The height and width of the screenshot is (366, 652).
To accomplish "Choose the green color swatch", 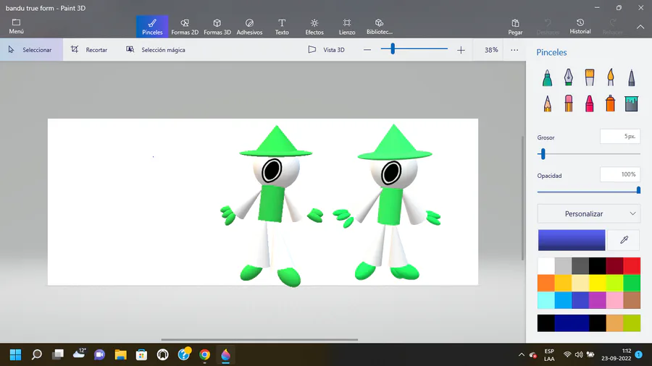I will tap(632, 283).
